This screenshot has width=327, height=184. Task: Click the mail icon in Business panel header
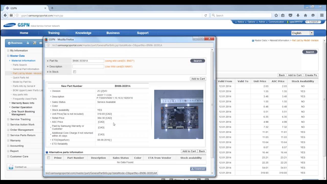(41, 43)
